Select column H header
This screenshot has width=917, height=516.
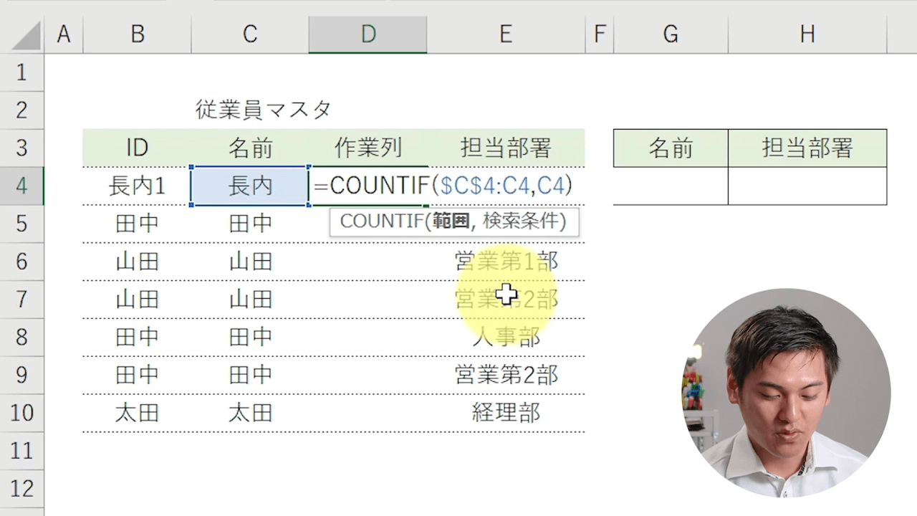coord(807,34)
